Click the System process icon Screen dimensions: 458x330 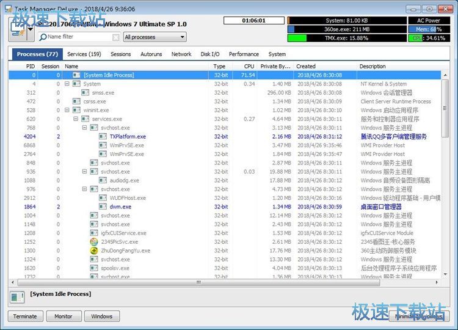click(76, 84)
